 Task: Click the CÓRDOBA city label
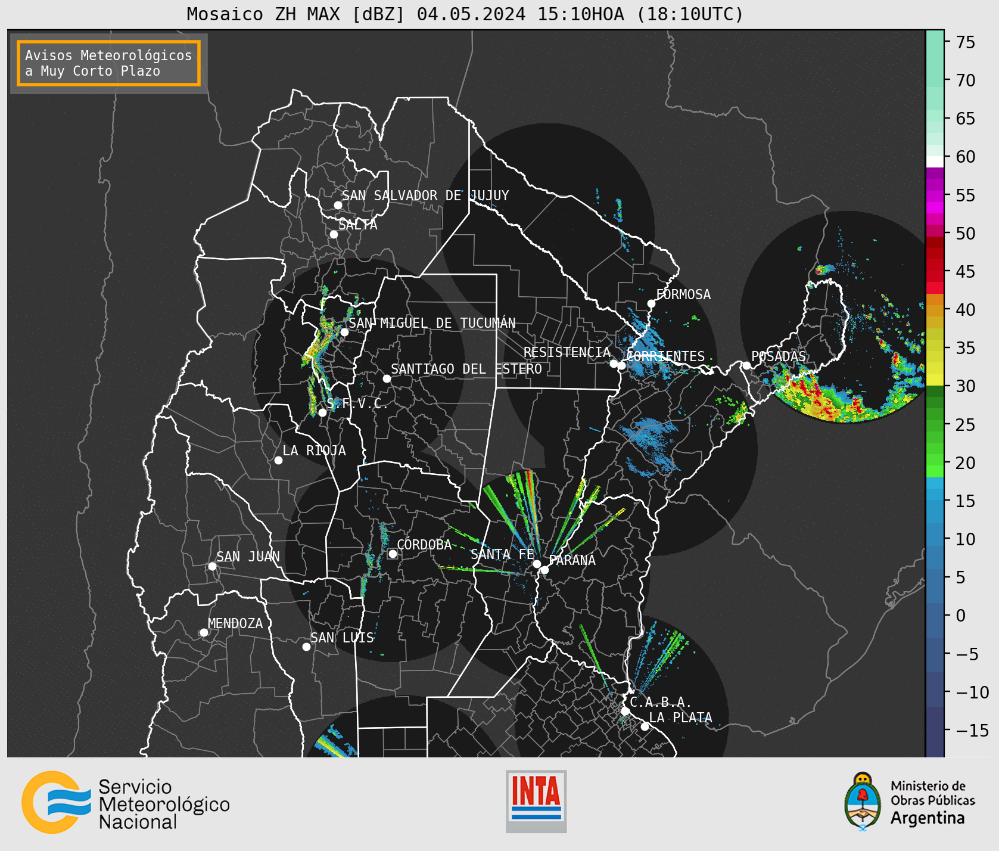click(x=424, y=545)
